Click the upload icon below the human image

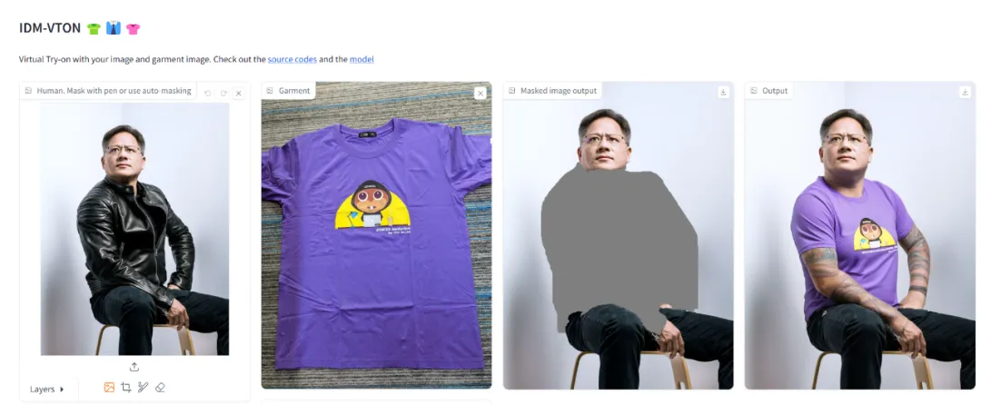click(x=134, y=367)
